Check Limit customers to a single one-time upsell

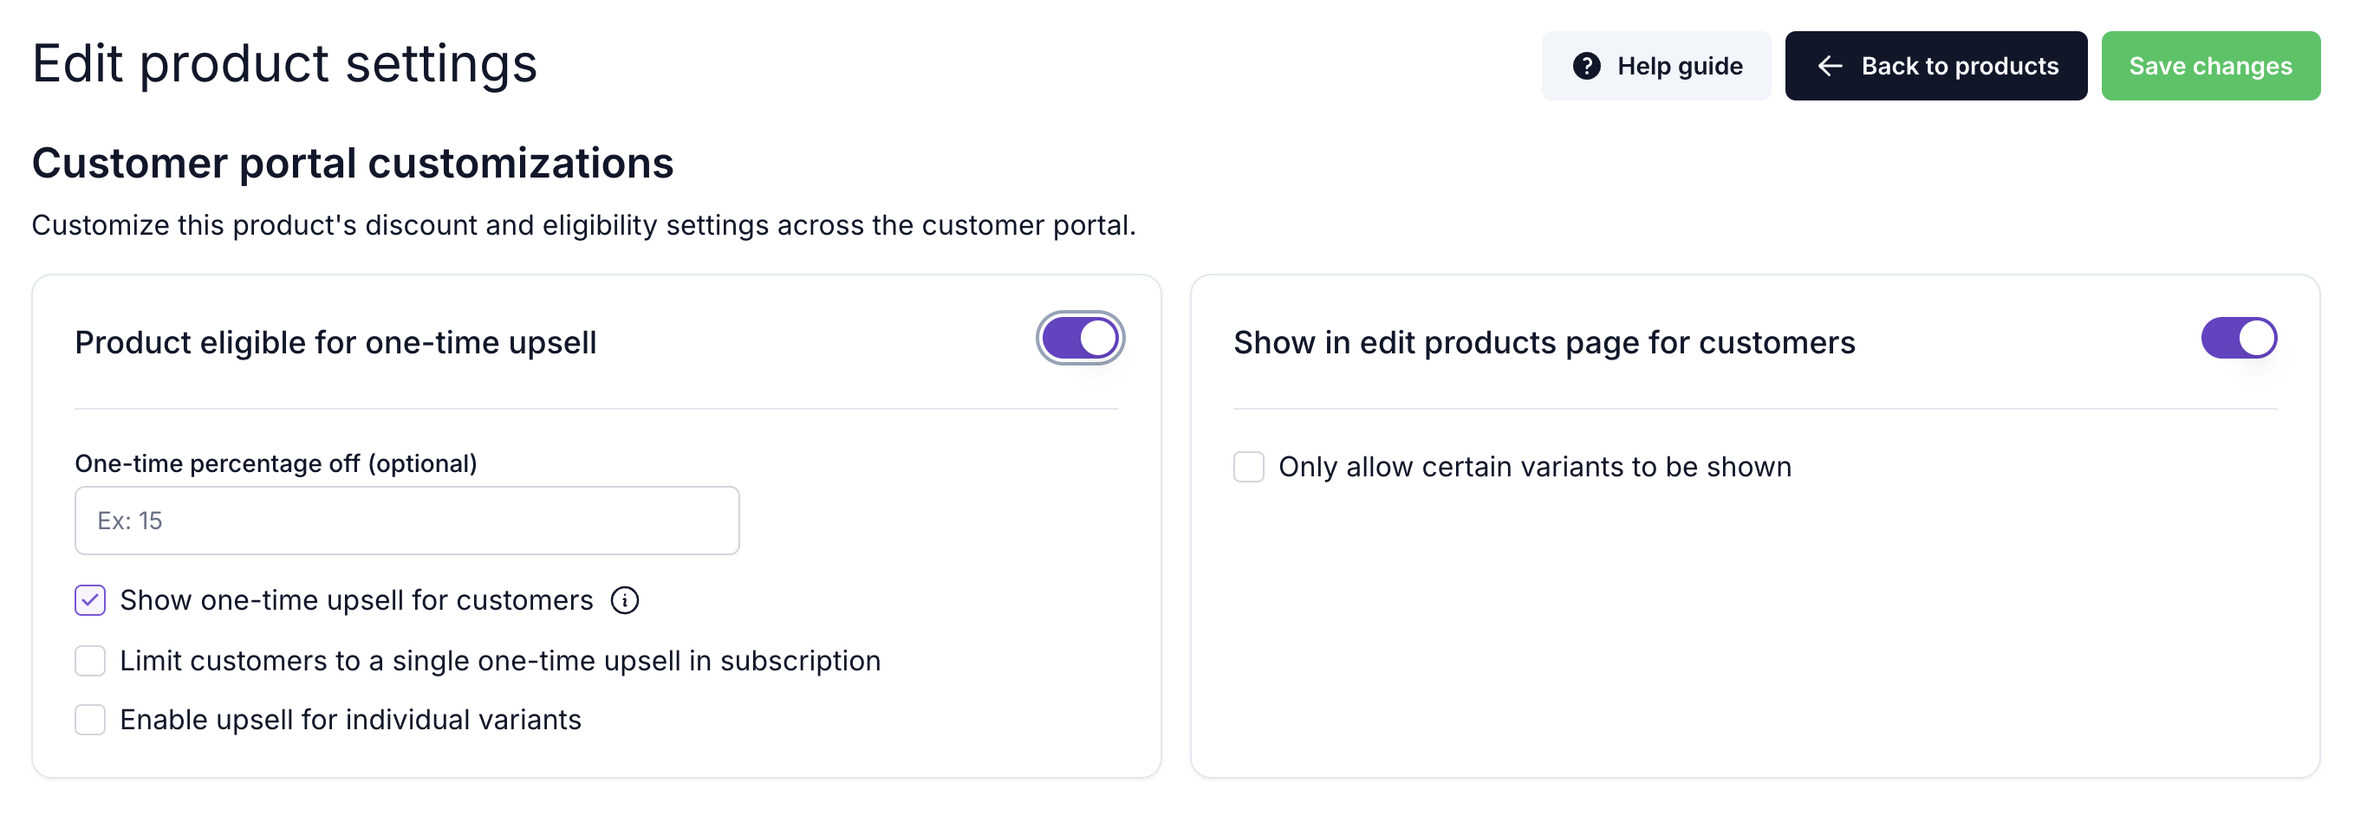(x=89, y=661)
